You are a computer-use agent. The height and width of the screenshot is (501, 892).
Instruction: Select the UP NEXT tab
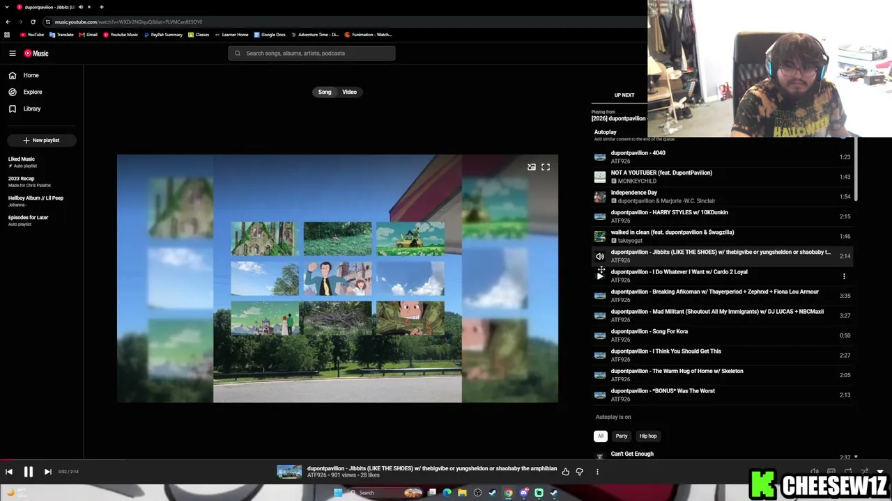pyautogui.click(x=624, y=95)
